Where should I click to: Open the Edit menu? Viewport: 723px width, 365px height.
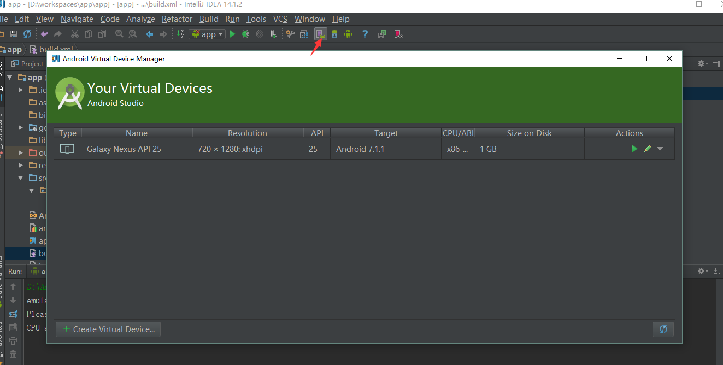(22, 19)
